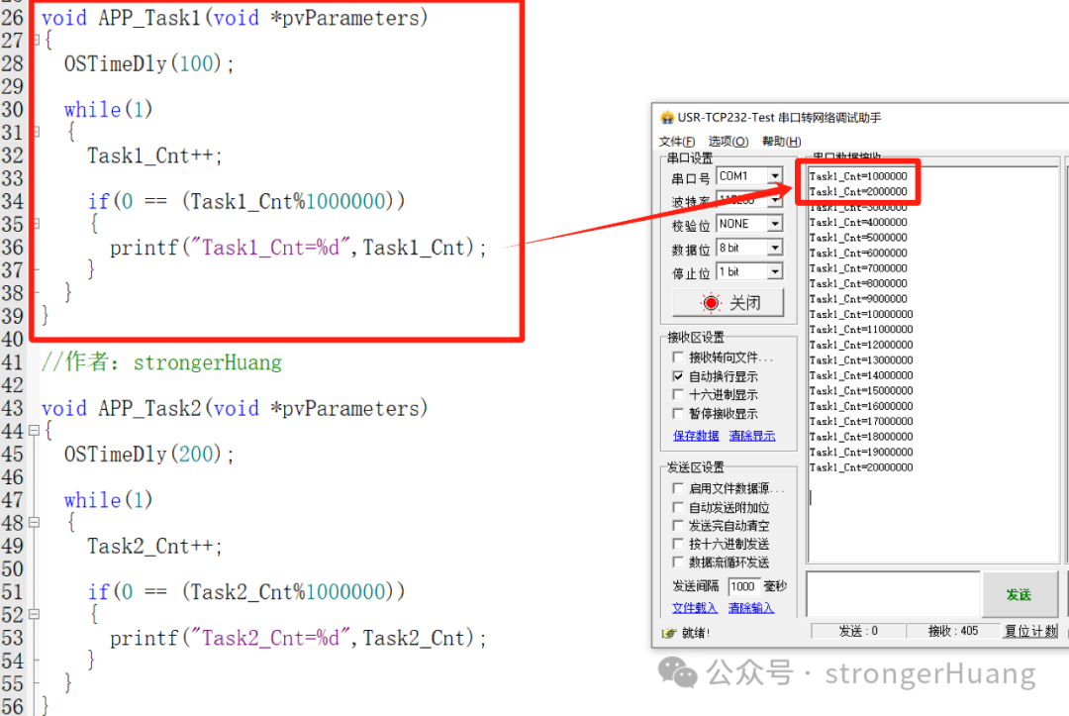Enable the 数据流循环发送 loop send checkbox

676,562
